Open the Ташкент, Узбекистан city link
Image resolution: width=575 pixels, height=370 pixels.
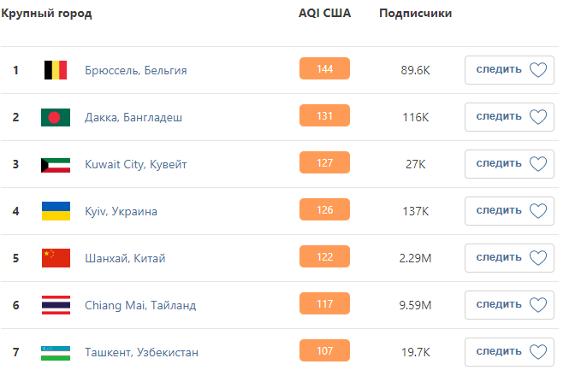coord(141,352)
